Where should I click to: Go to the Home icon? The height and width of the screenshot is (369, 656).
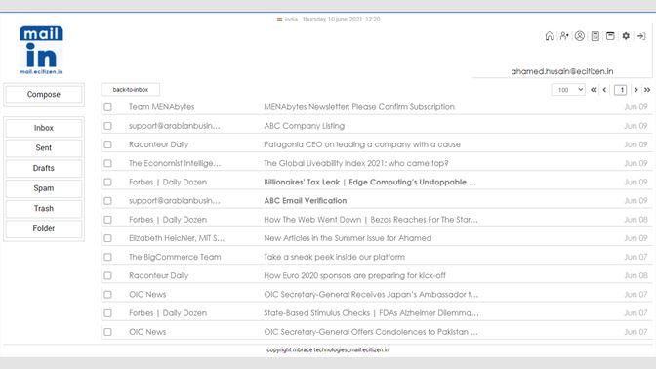550,36
